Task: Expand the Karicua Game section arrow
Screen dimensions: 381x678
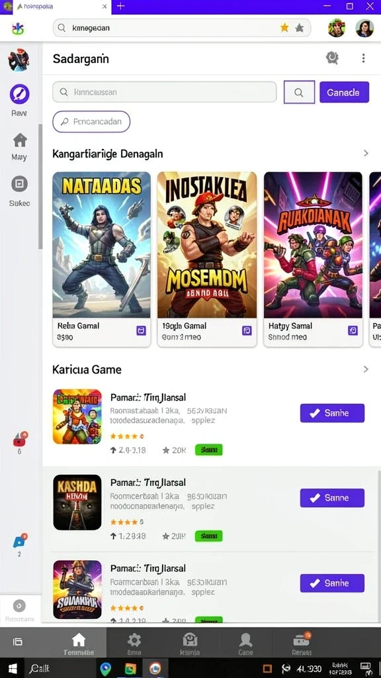Action: click(366, 369)
